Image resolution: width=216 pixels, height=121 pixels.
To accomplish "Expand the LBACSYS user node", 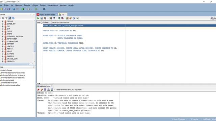I will (2, 46).
